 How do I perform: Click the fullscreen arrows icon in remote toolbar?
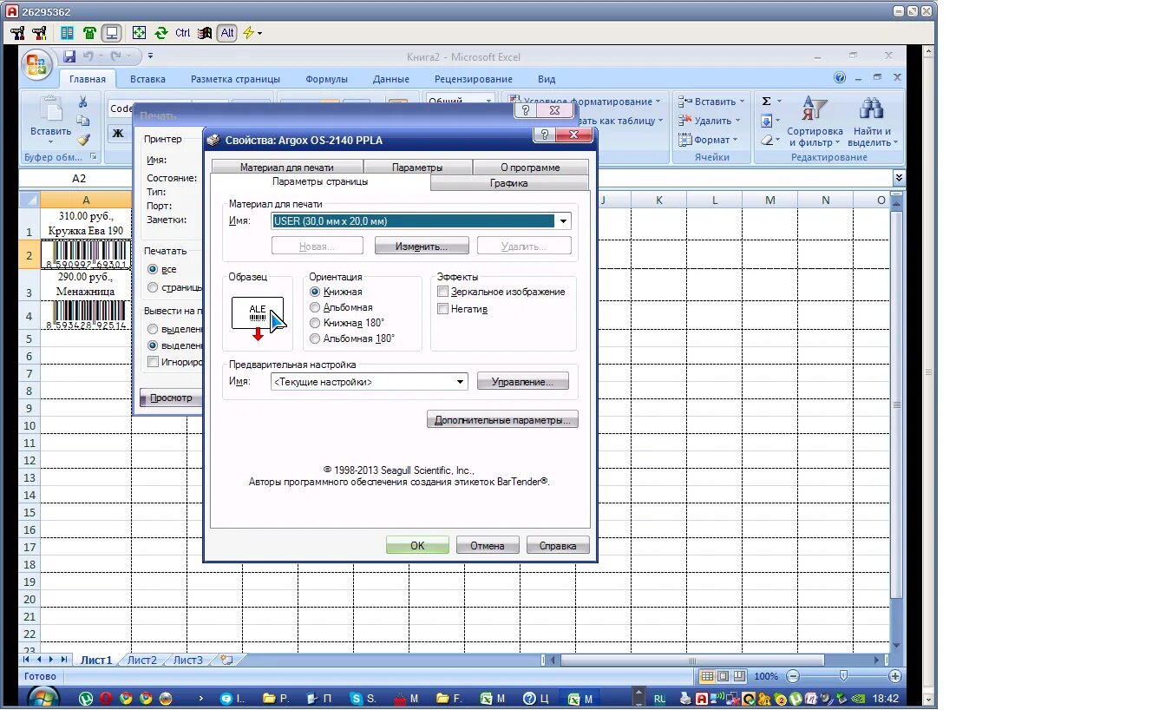coord(139,33)
